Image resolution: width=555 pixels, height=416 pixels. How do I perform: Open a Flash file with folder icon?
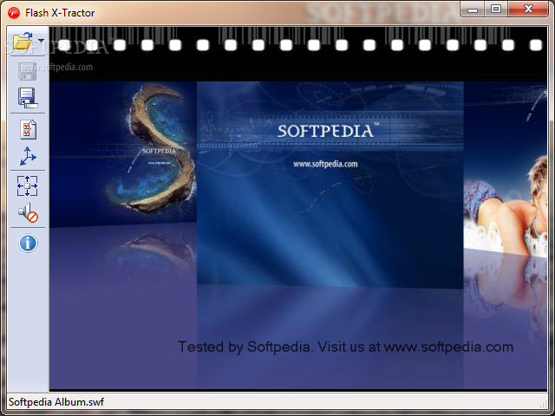(x=23, y=41)
